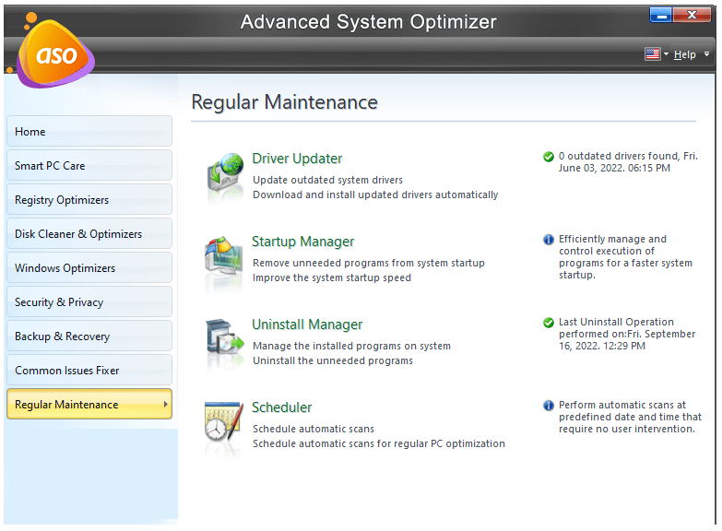Open Disk Cleaner & Optimizers
Viewport: 722px width, 531px height.
coord(89,233)
